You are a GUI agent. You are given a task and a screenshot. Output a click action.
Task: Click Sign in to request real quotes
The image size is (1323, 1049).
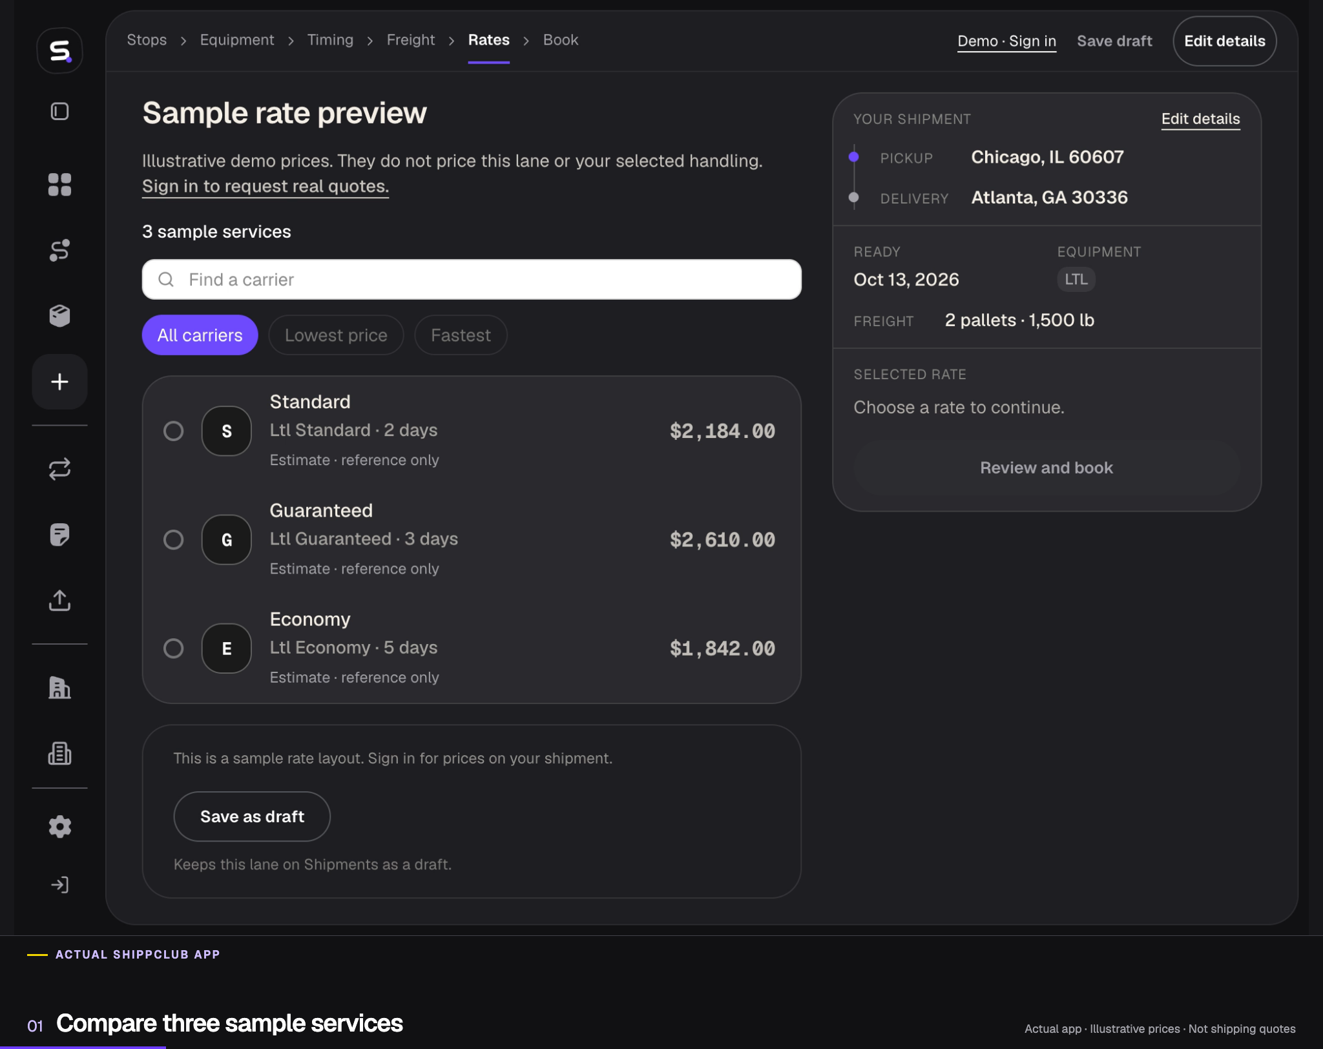coord(266,187)
